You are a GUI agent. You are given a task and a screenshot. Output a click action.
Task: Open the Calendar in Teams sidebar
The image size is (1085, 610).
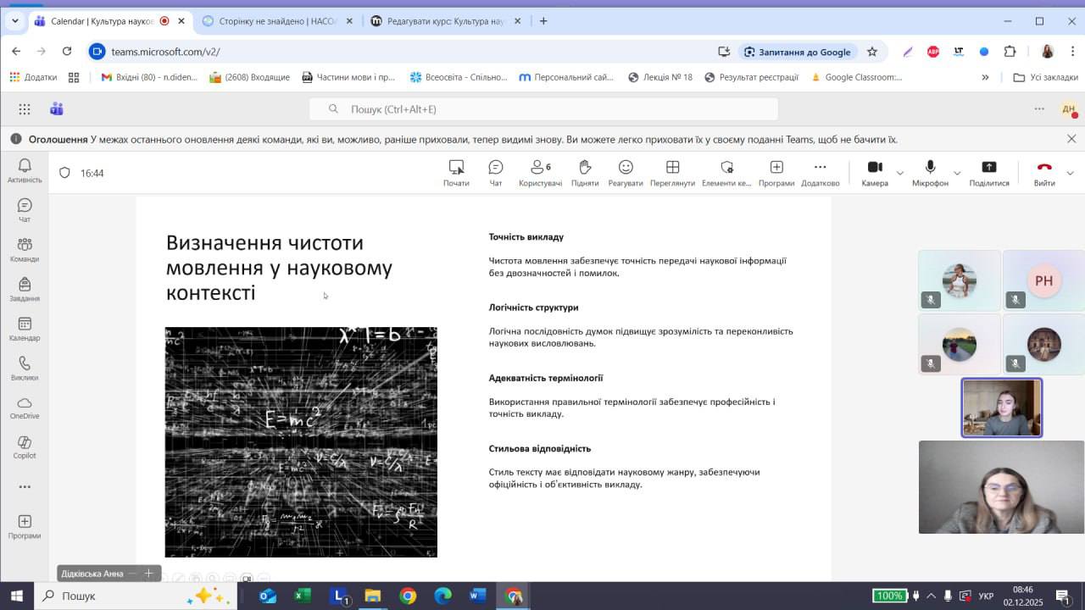click(x=25, y=329)
